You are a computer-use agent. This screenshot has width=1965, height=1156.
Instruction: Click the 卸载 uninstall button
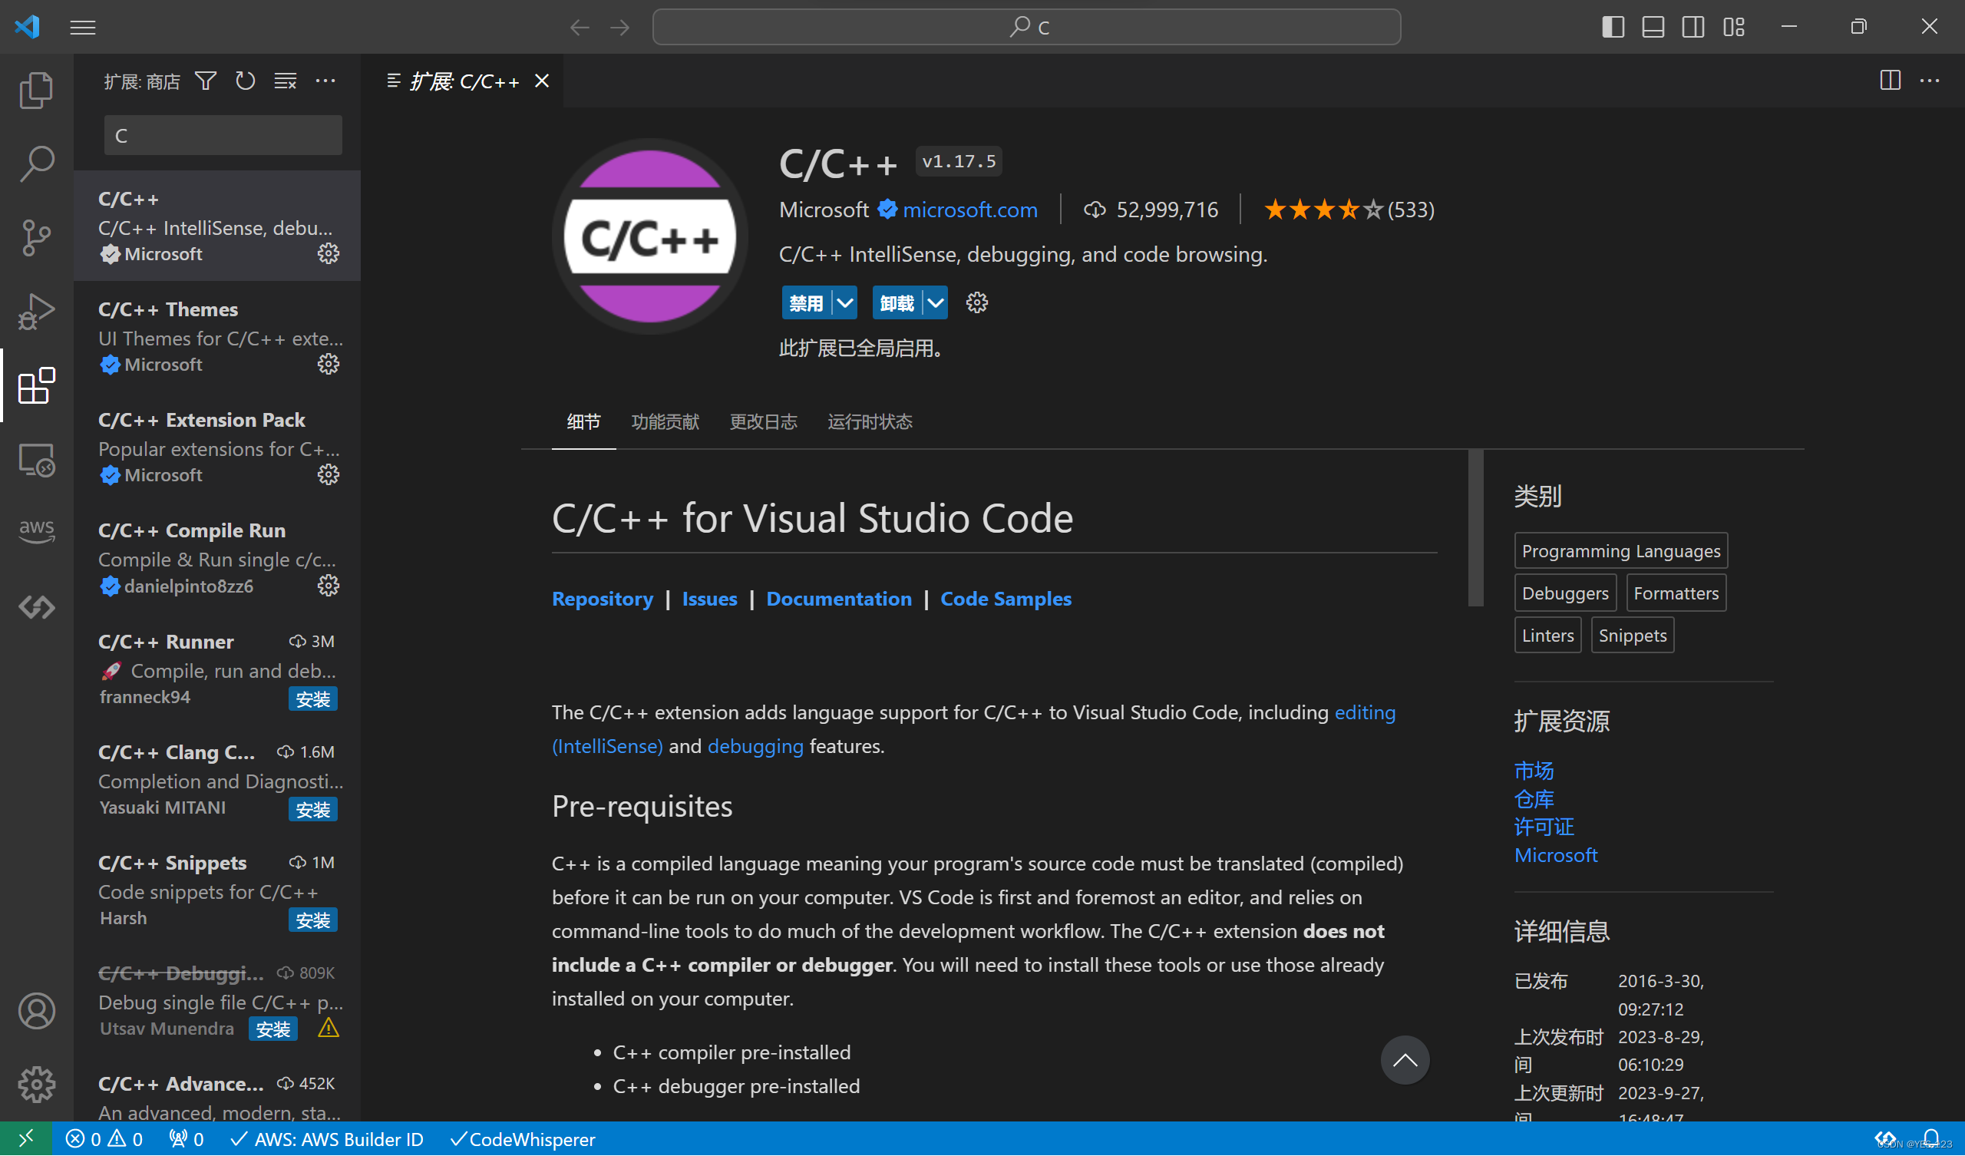[897, 302]
